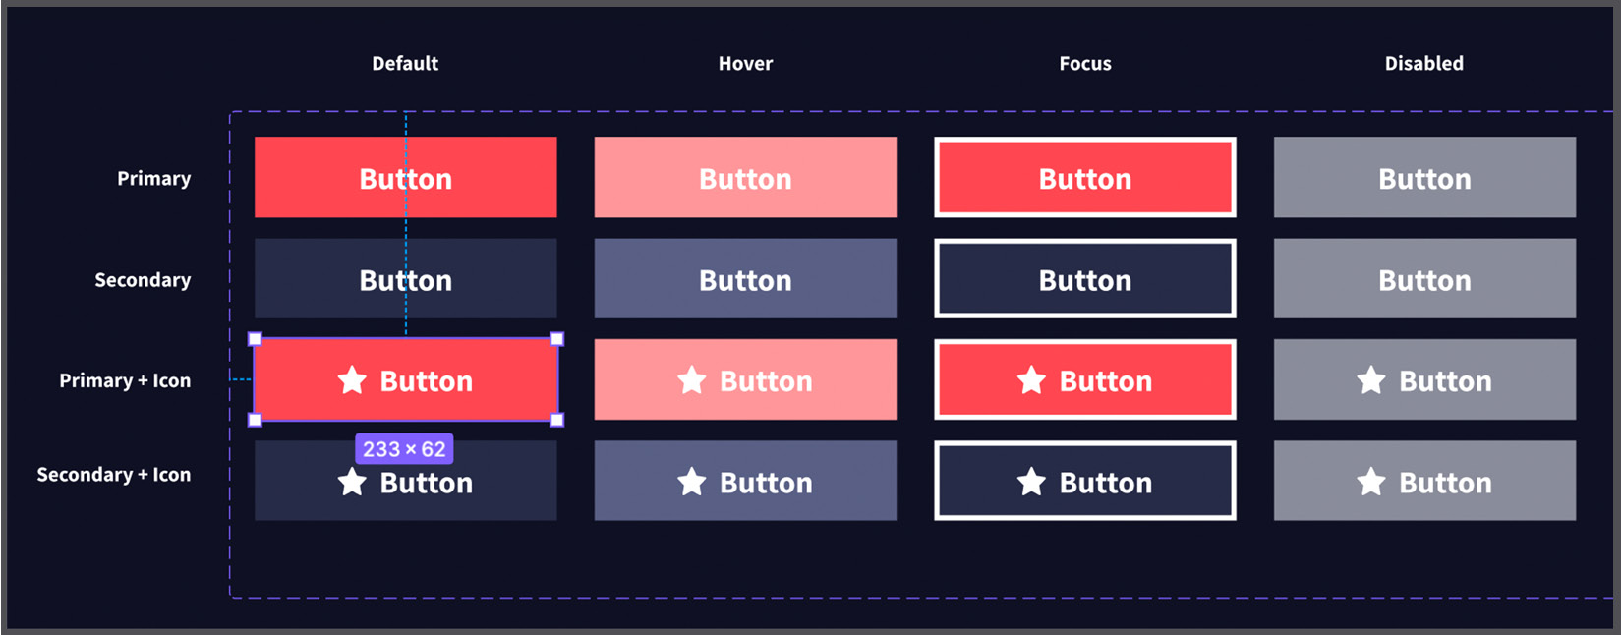Click star icon in Primary + Icon Focus button
The image size is (1622, 635).
point(1031,380)
